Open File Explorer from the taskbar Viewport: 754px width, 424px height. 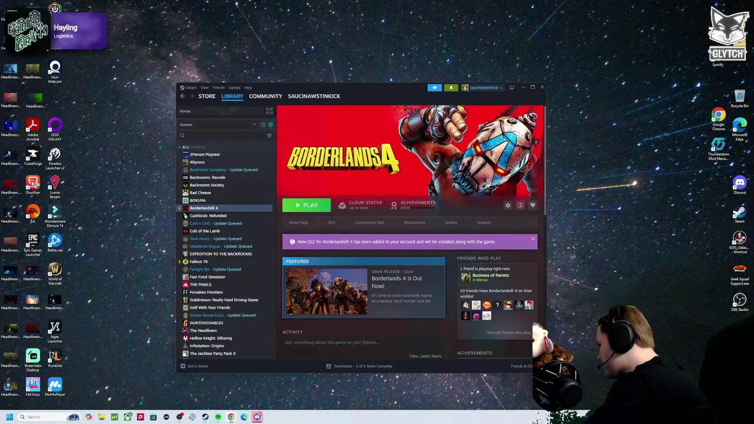101,417
